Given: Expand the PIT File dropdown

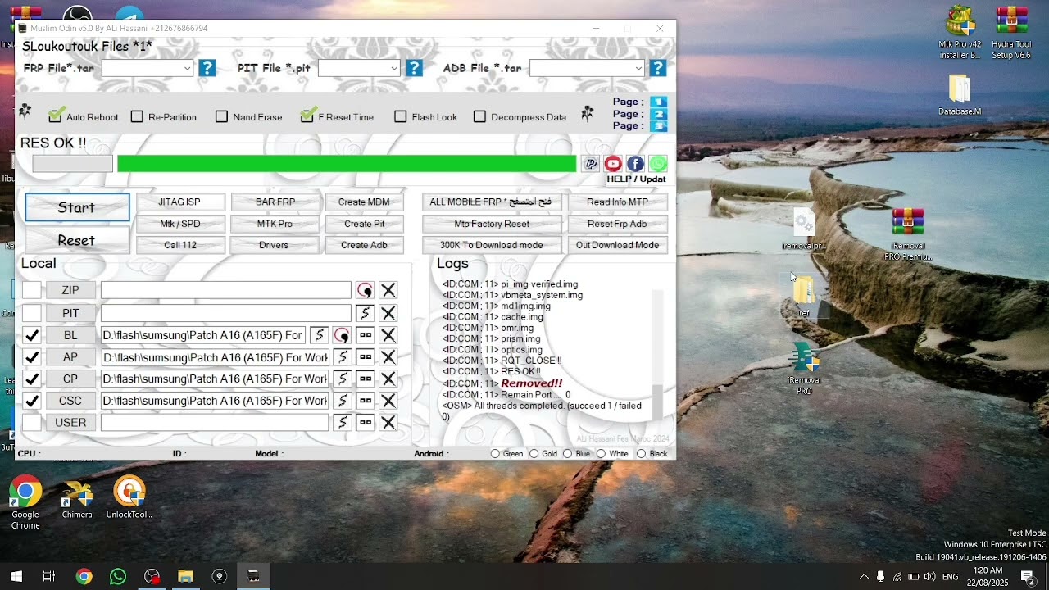Looking at the screenshot, I should (x=394, y=69).
